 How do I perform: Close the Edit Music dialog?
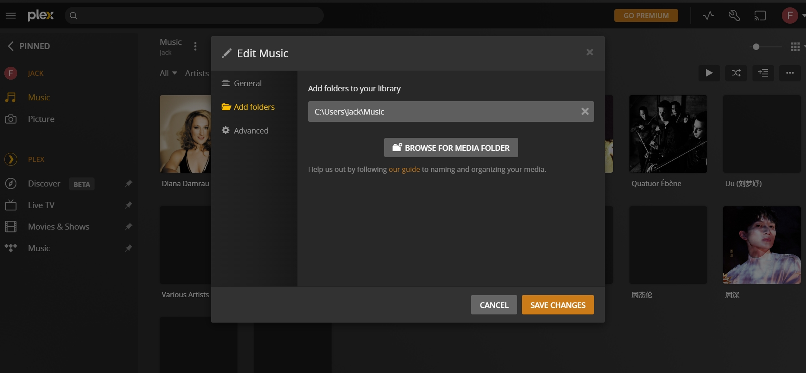click(590, 52)
